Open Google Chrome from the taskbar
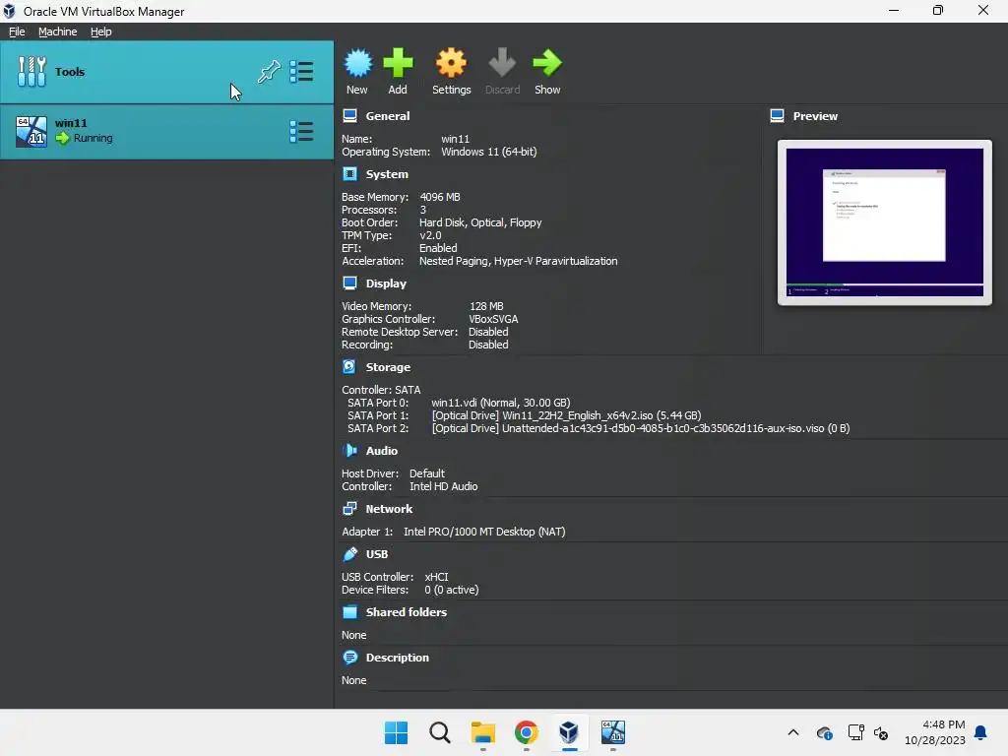1008x756 pixels. click(526, 732)
